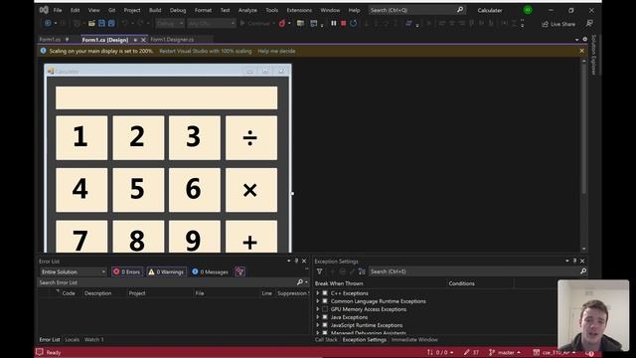The image size is (636, 358).
Task: Click the calculator display text box on form
Action: click(x=166, y=97)
